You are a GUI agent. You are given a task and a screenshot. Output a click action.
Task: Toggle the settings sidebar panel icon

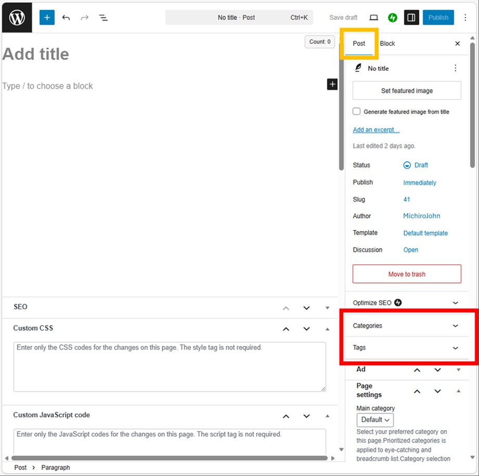point(411,18)
